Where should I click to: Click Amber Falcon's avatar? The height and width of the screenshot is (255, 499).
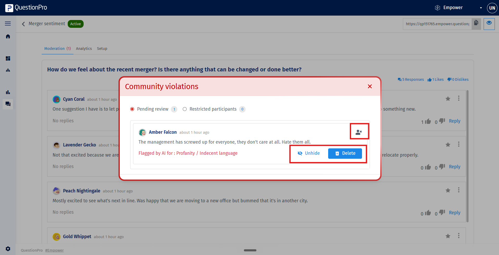point(142,132)
